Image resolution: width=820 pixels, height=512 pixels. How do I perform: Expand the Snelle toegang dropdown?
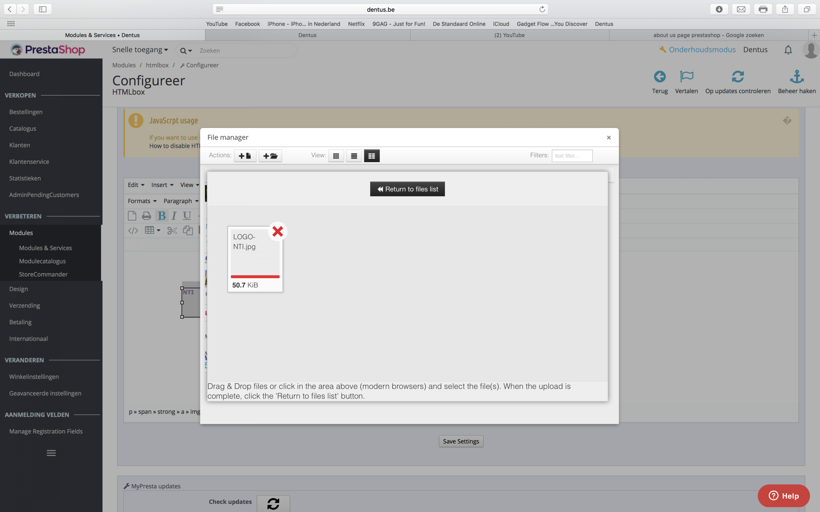click(x=140, y=50)
